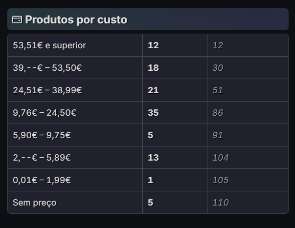Click the Produtos por custo header title

[x=76, y=20]
